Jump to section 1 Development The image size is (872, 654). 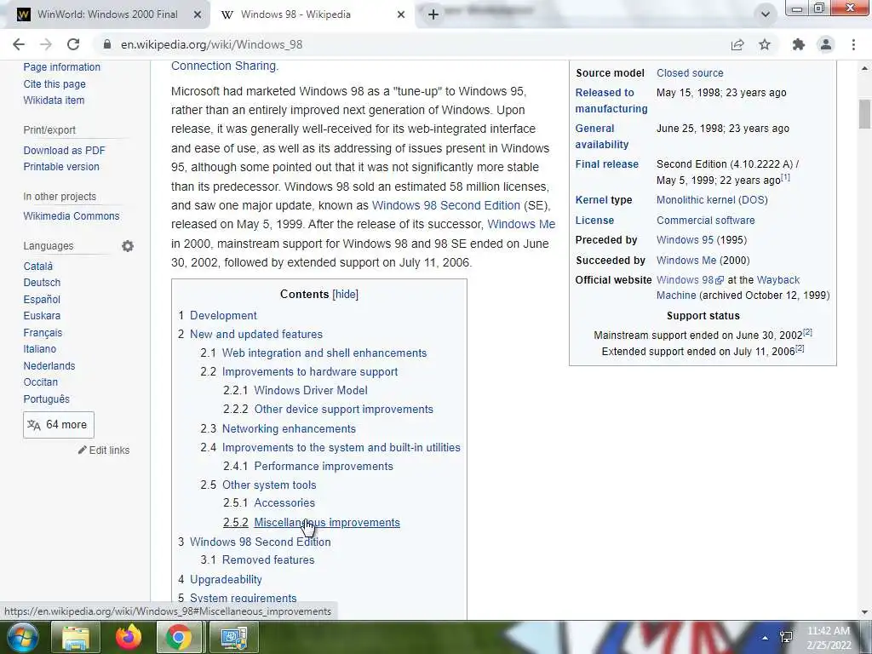coord(223,315)
